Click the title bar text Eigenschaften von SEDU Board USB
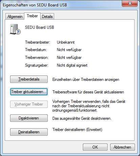140x156 pixels. 35,5
